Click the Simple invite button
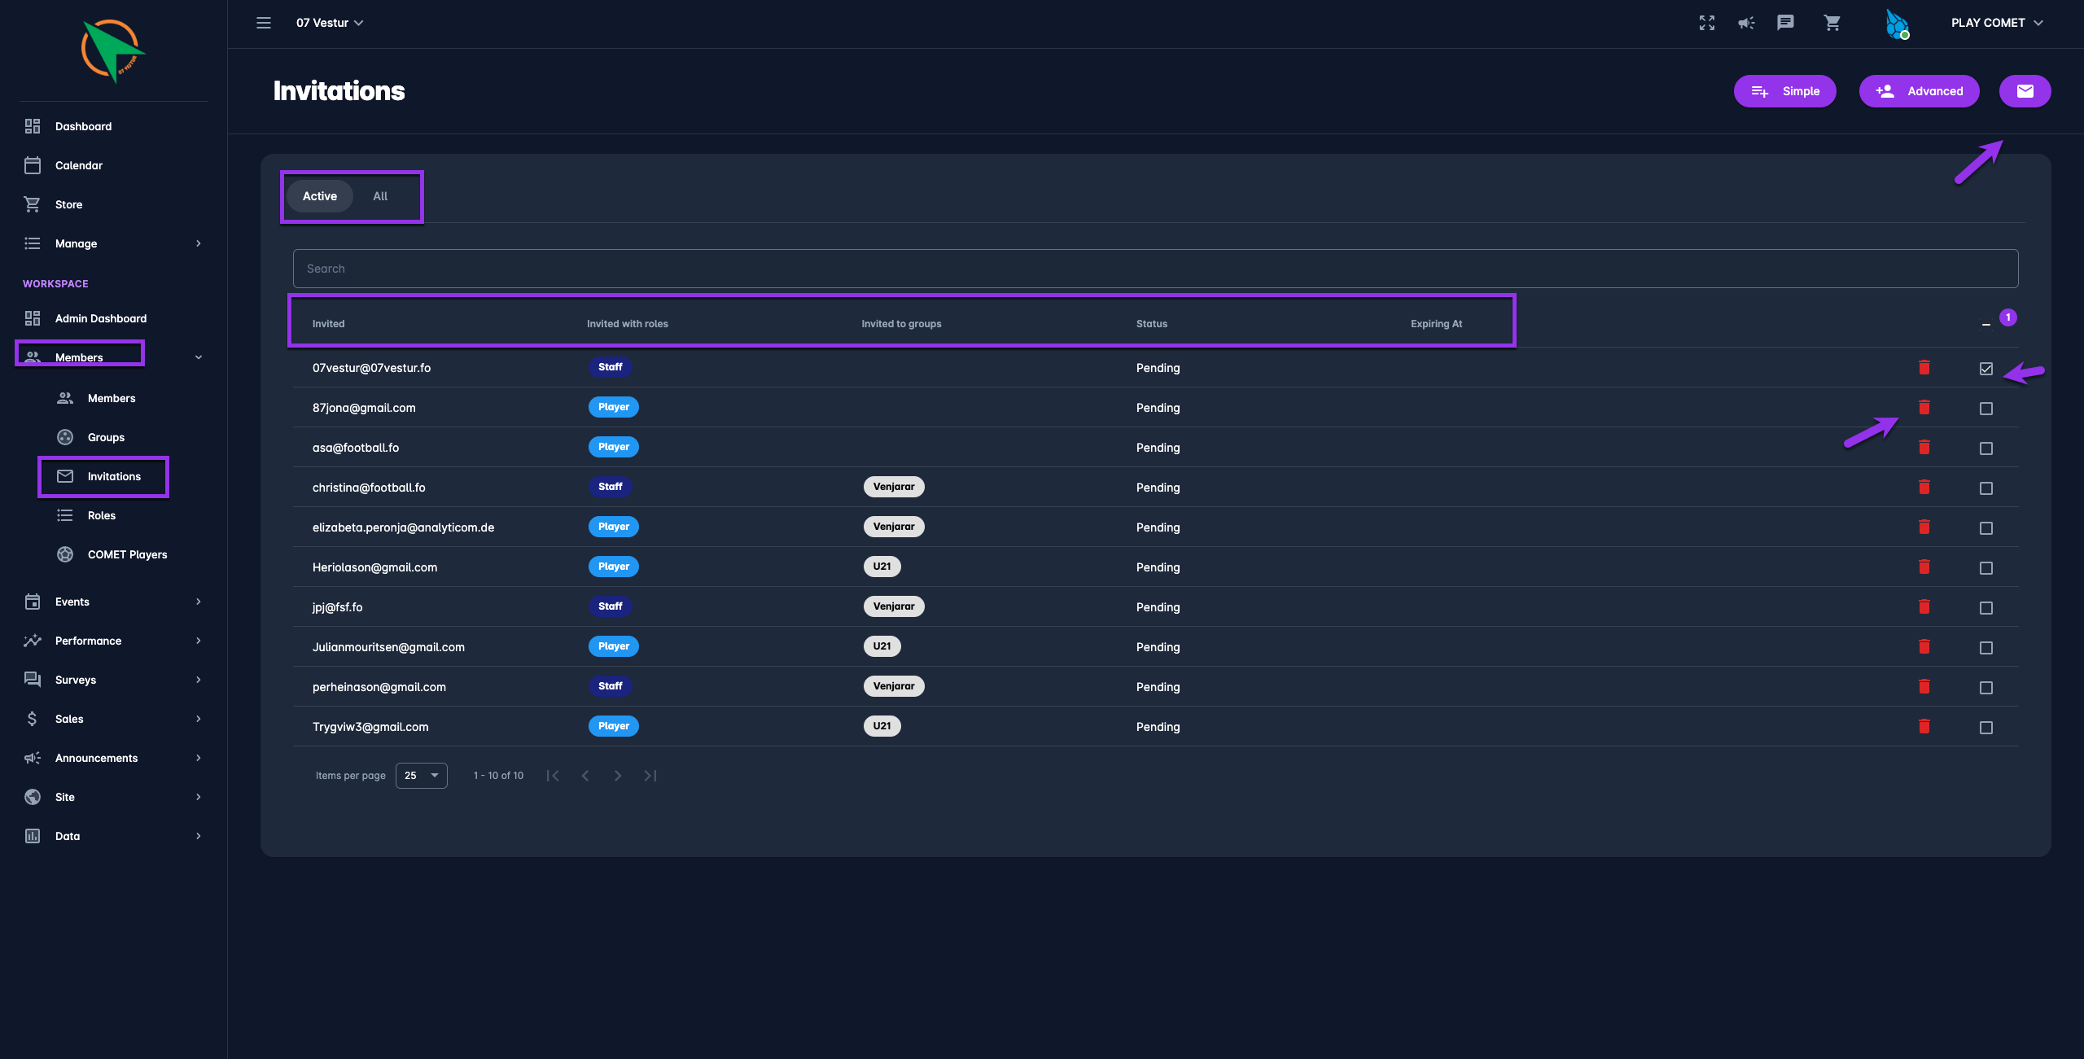This screenshot has width=2084, height=1059. 1784,91
